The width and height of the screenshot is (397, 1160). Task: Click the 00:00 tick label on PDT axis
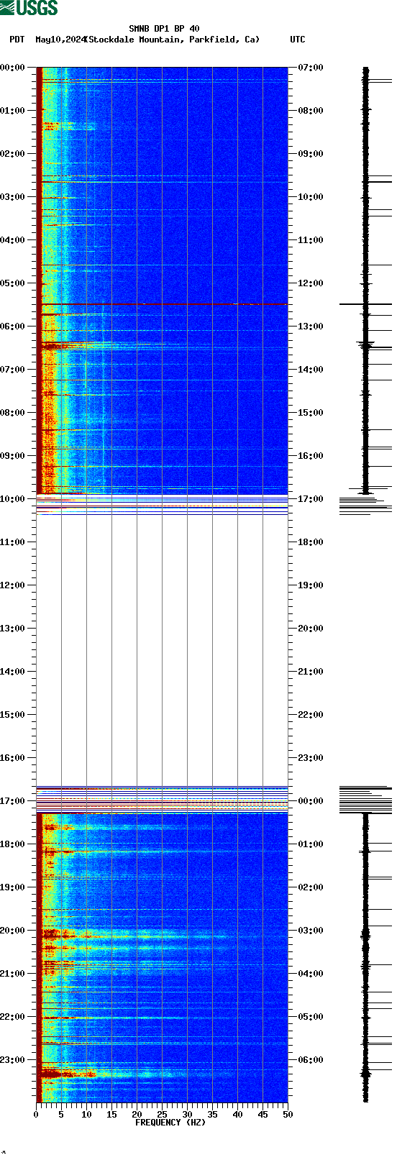(12, 68)
